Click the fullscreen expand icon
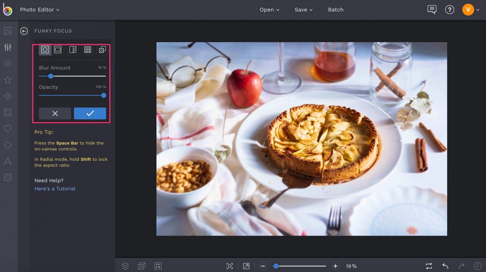Viewport: 486px width, 272px height. click(x=246, y=266)
